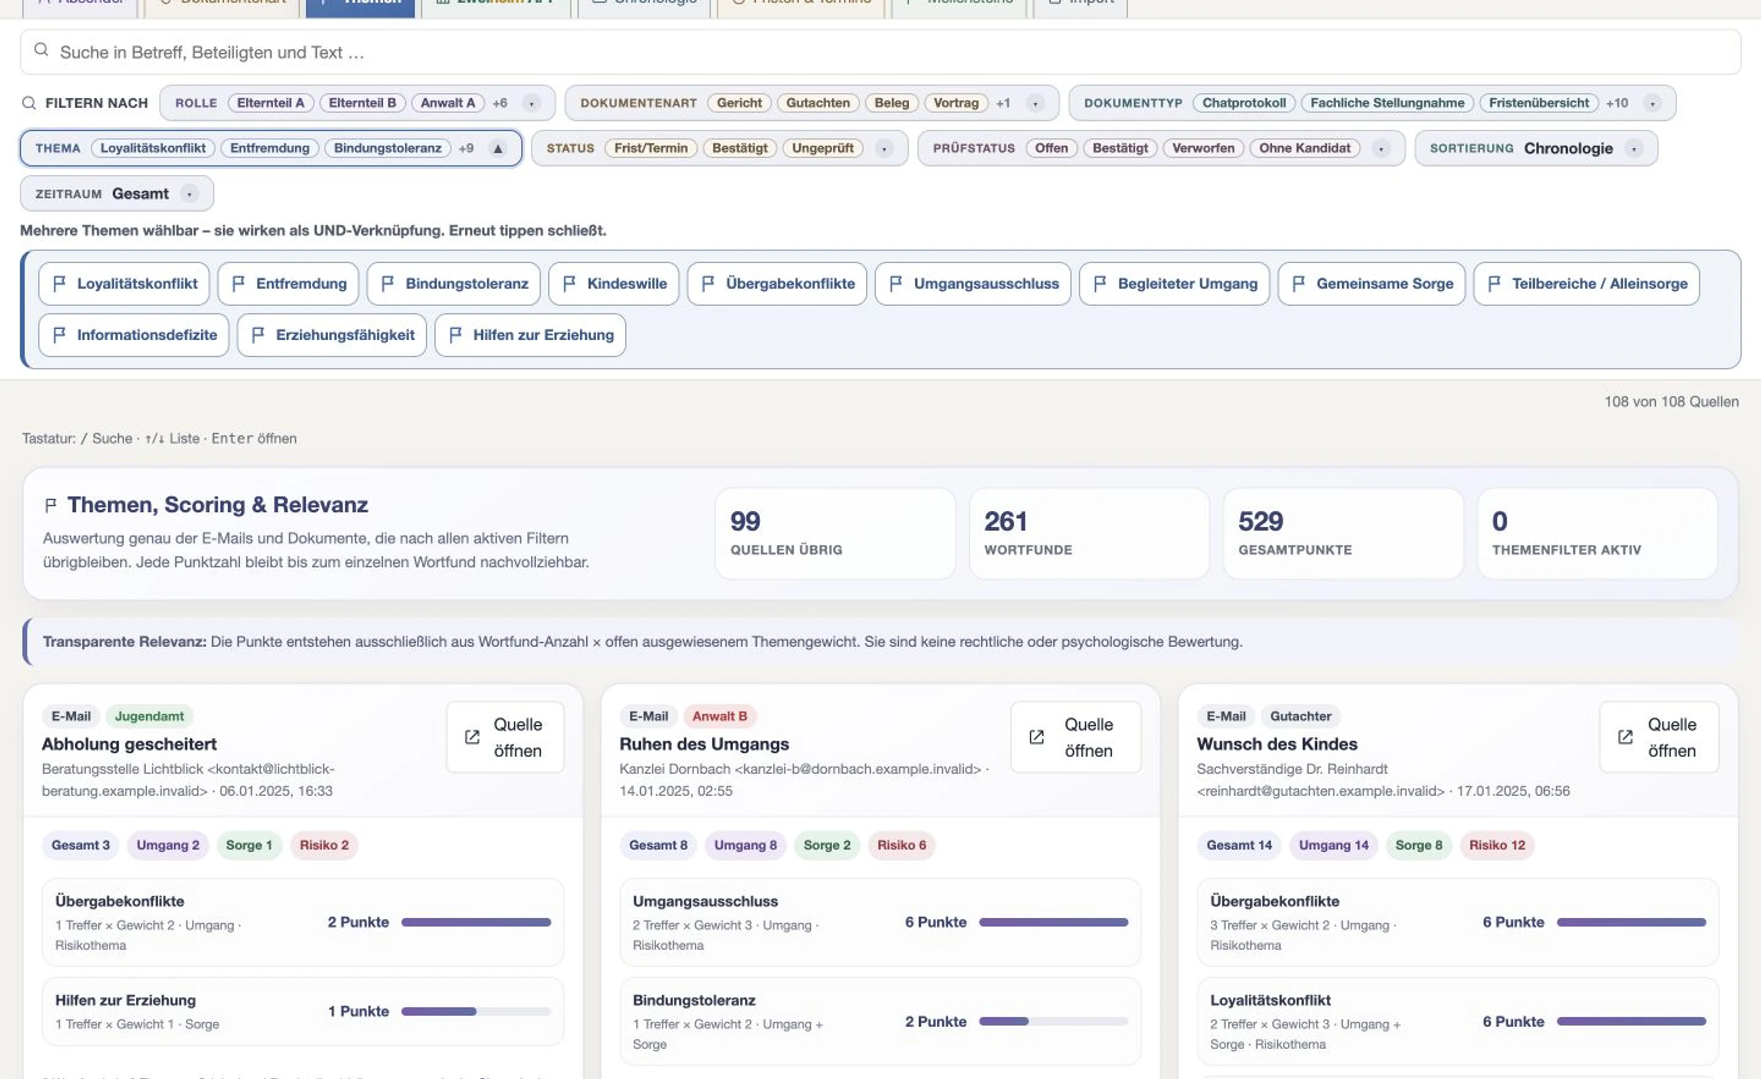This screenshot has height=1079, width=1761.
Task: Click the card title Wunsch des Kindes
Action: pyautogui.click(x=1277, y=744)
